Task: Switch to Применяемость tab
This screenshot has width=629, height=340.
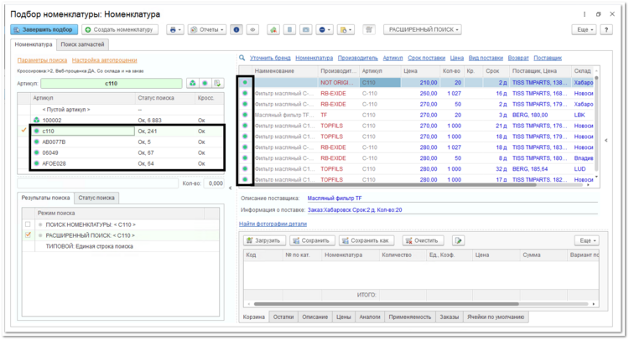Action: pos(409,317)
